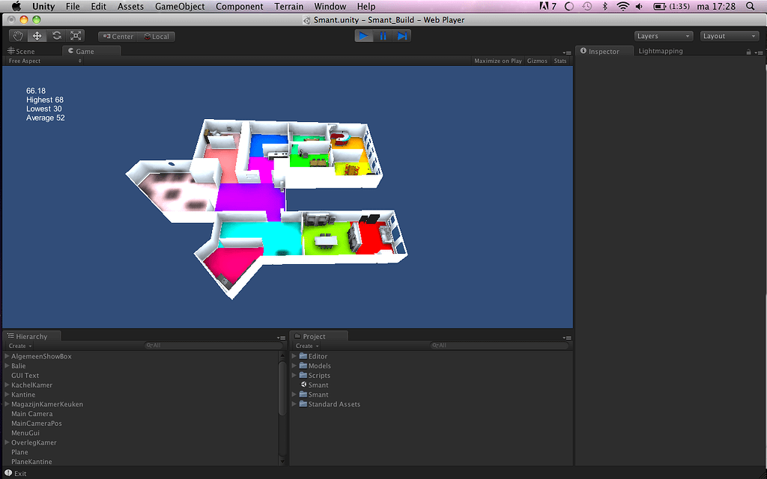Viewport: 767px width, 479px height.
Task: Select the Move tool
Action: (36, 34)
